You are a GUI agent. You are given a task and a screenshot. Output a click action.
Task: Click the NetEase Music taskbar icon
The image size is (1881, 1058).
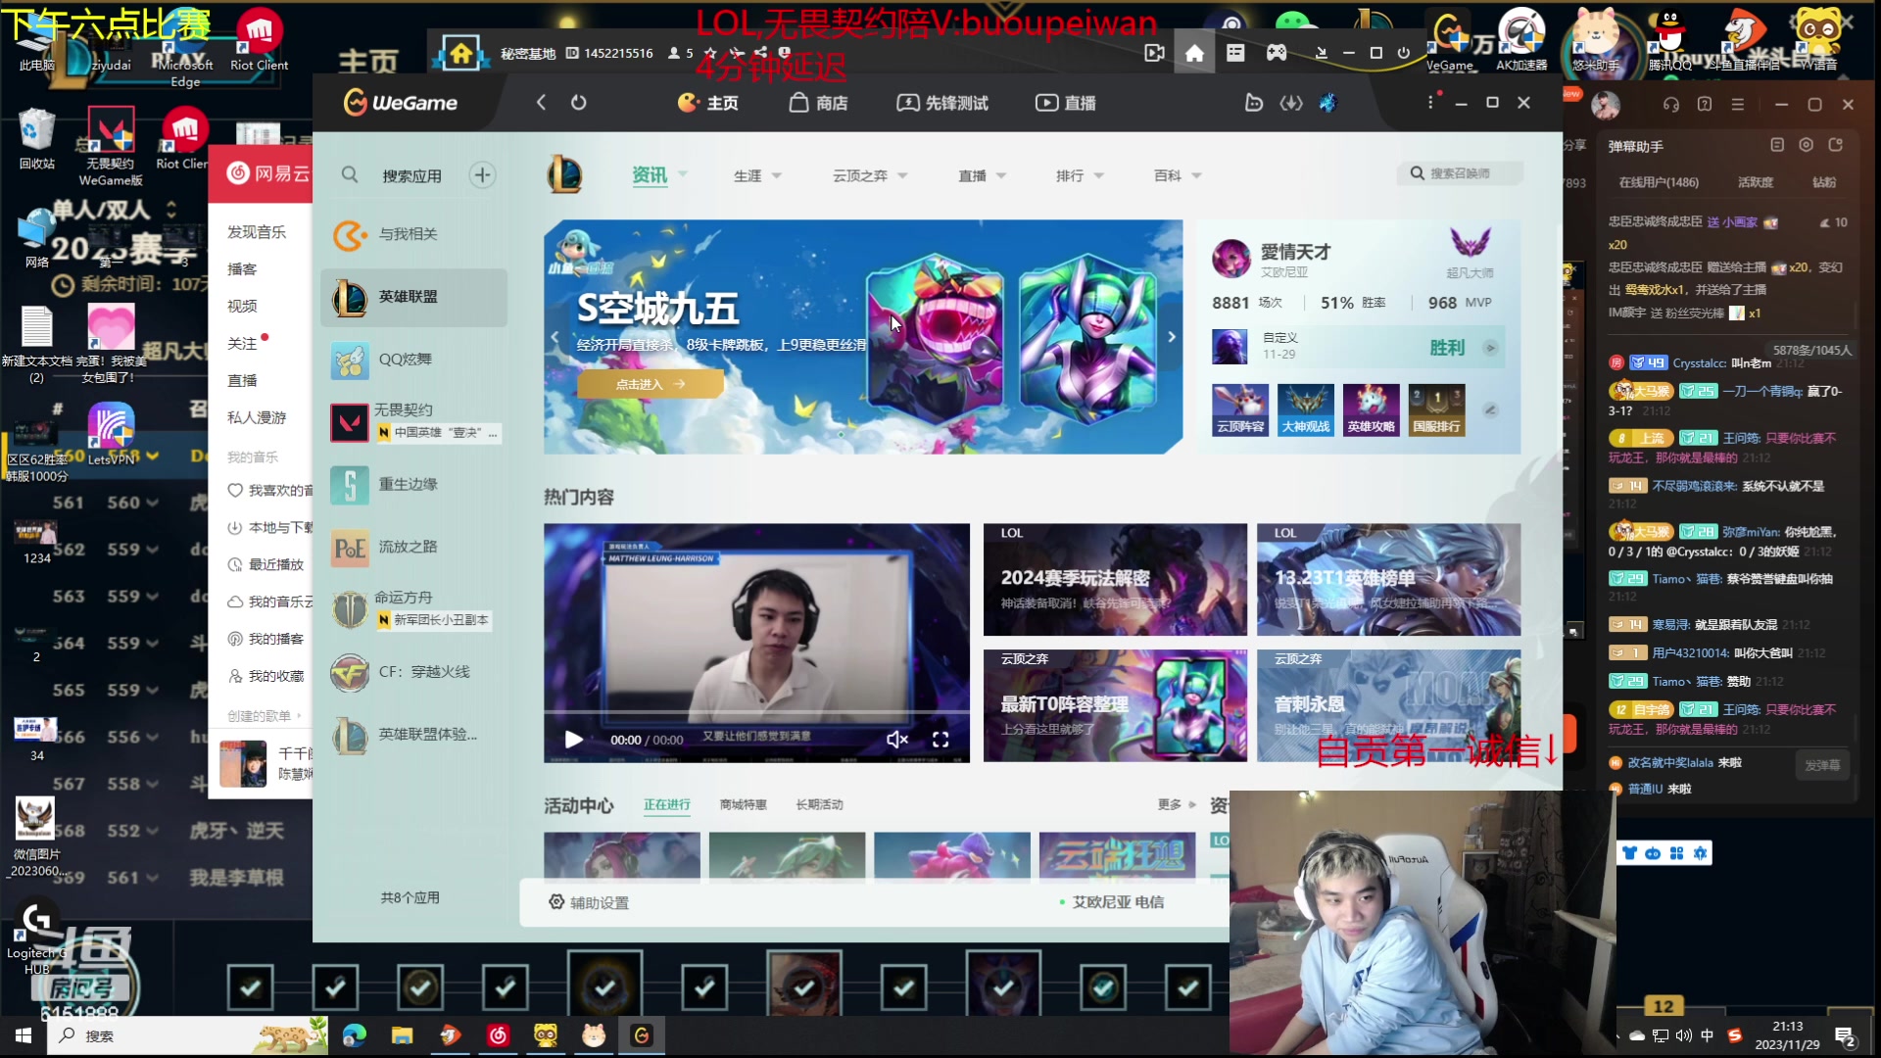(x=498, y=1035)
